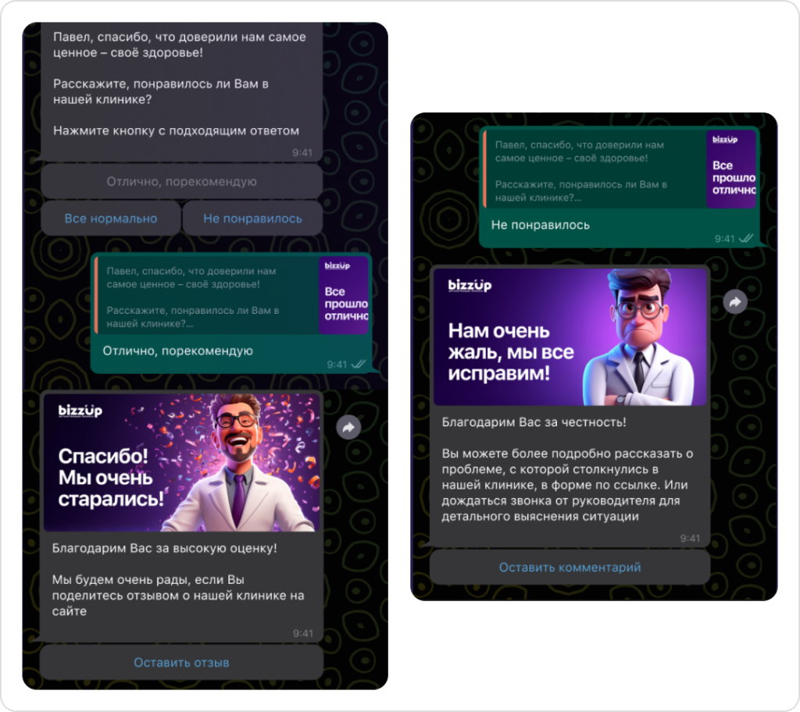Open the purple thumbnail quoted above "Отлично, порекомендую"
Viewport: 800px width, 712px height.
pos(344,295)
